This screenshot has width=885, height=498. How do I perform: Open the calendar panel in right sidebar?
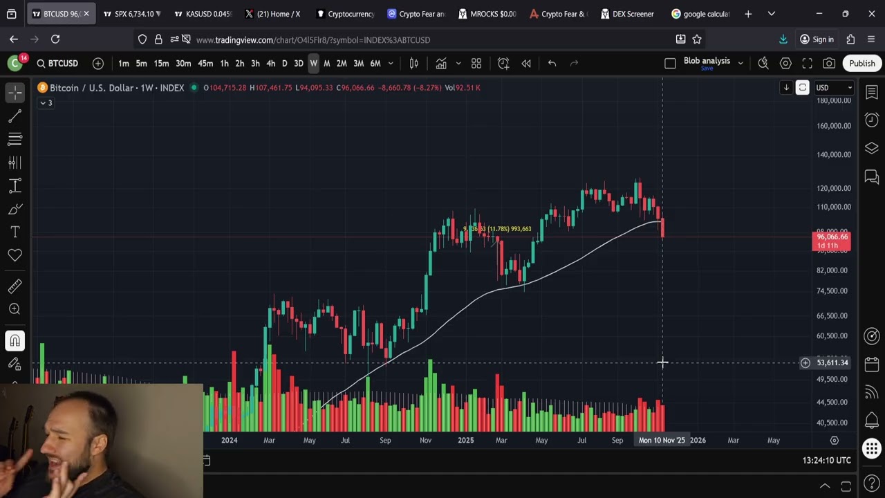[871, 364]
